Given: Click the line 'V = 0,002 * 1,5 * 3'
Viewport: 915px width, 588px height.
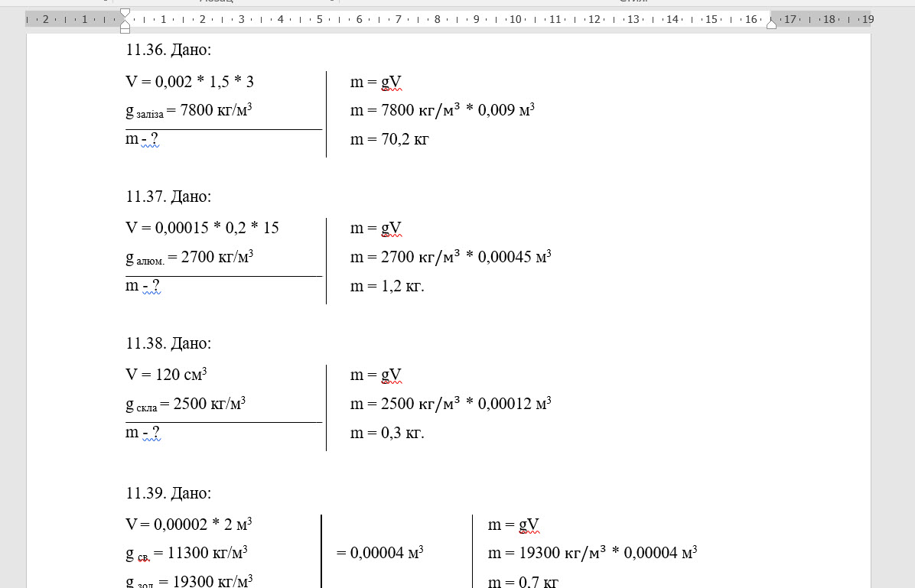Looking at the screenshot, I should point(190,82).
